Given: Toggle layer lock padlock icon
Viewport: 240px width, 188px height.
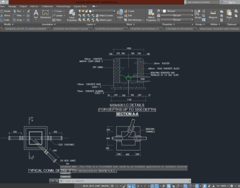Looking at the screenshot, I should tap(86, 11).
